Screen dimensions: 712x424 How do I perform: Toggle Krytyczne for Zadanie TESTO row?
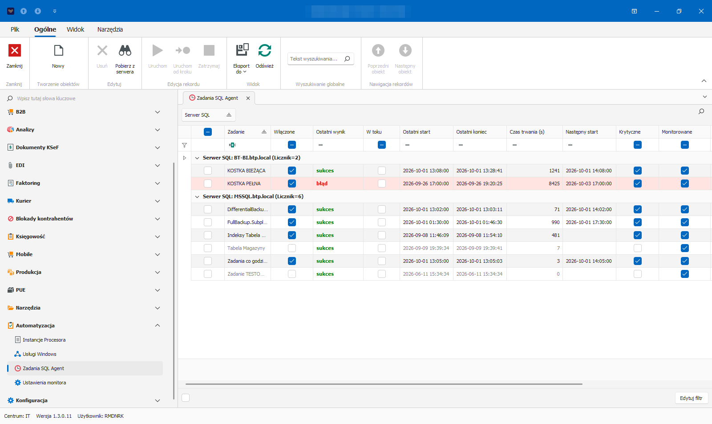(638, 274)
